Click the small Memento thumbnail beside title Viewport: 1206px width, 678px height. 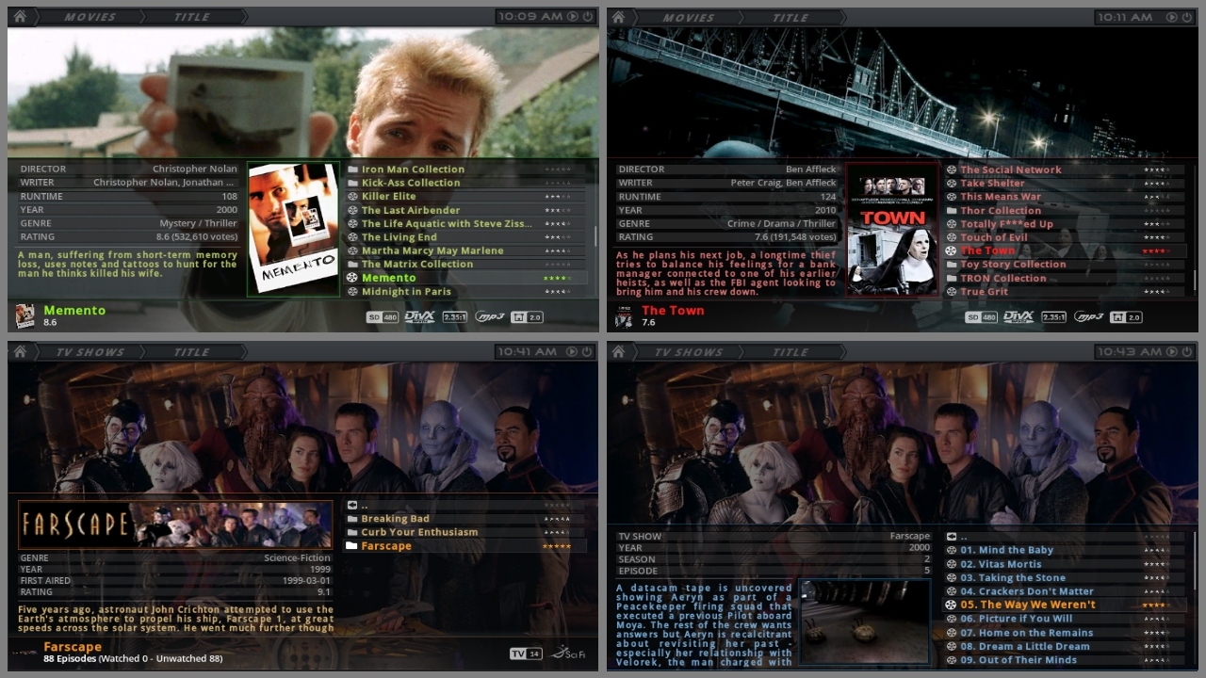(x=25, y=315)
